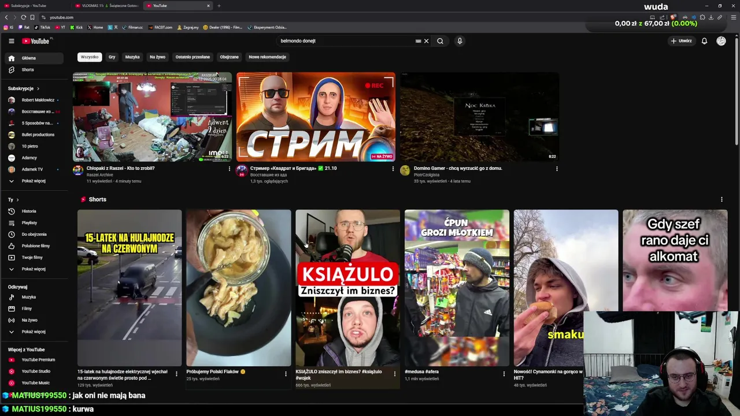The image size is (740, 416).
Task: Select the Na żywo filter chip
Action: [157, 57]
